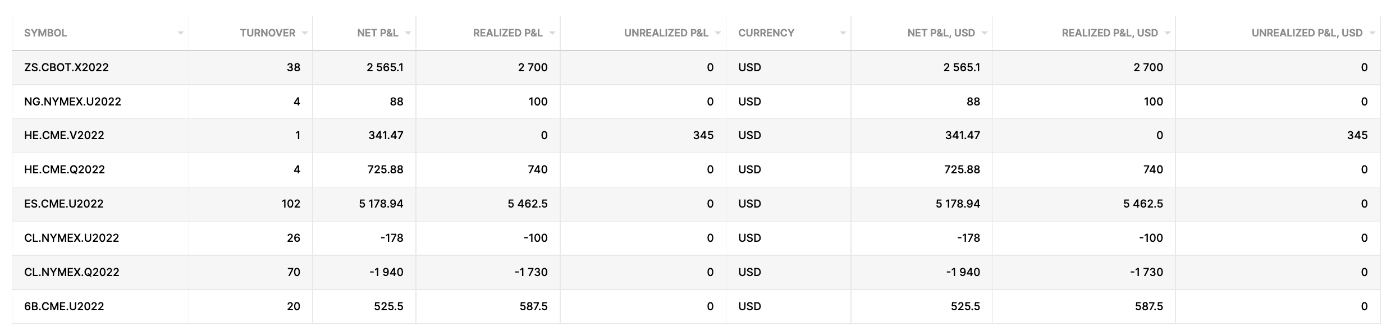Open the UNREALIZED P&L column dropdown arrow
Viewport: 1391px width, 331px height.
click(717, 34)
